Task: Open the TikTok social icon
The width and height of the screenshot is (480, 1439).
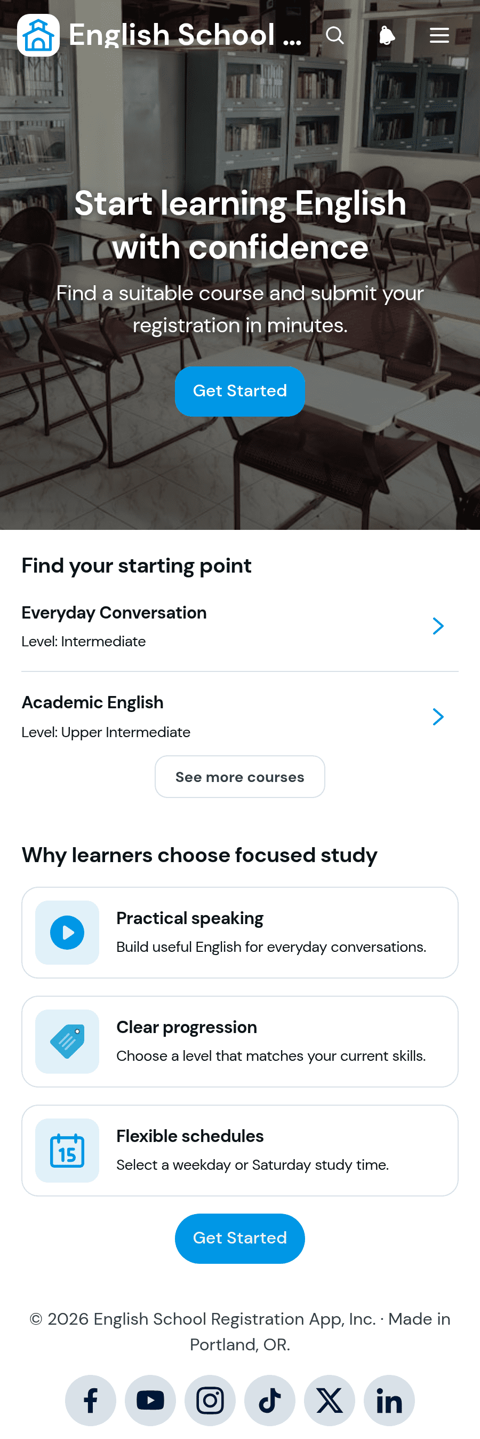Action: [270, 1401]
